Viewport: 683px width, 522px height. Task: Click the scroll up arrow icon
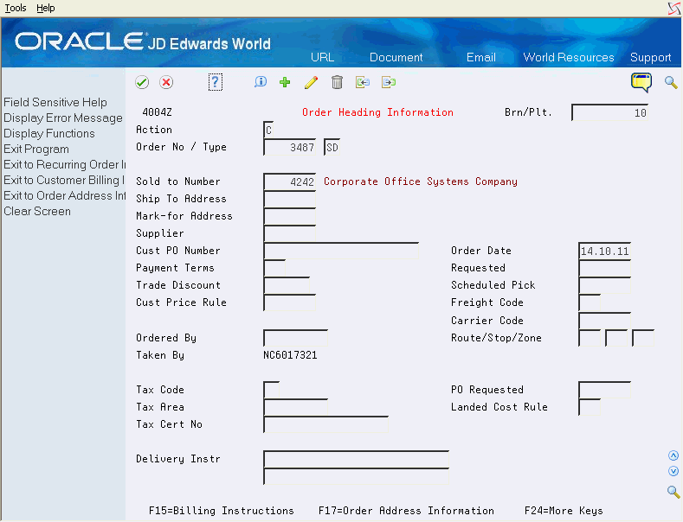click(x=673, y=455)
